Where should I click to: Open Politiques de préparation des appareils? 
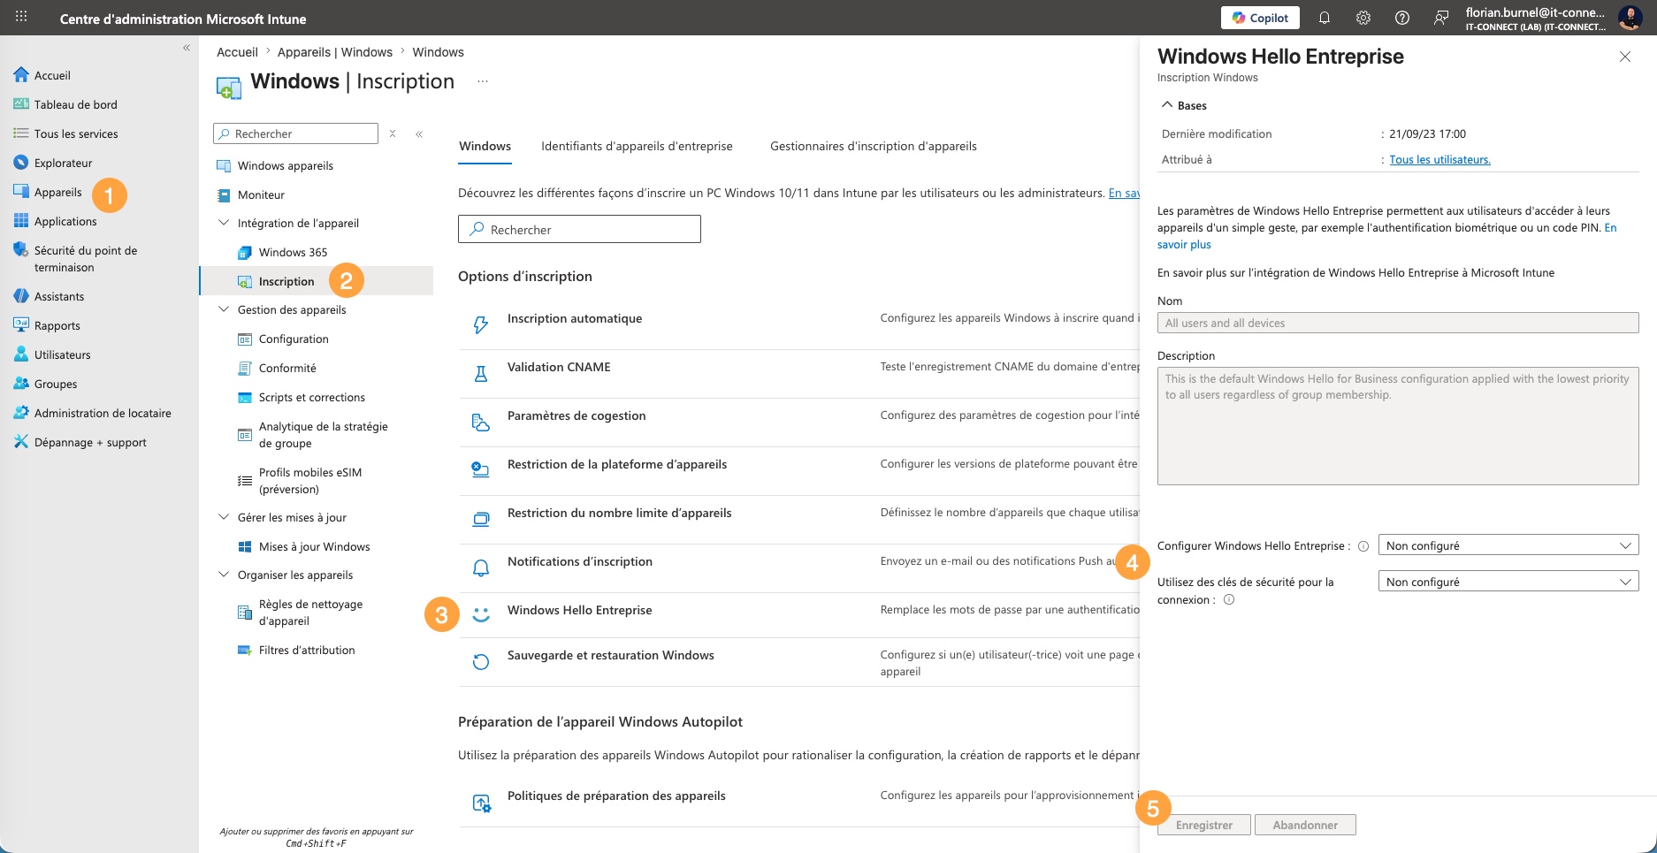point(616,796)
